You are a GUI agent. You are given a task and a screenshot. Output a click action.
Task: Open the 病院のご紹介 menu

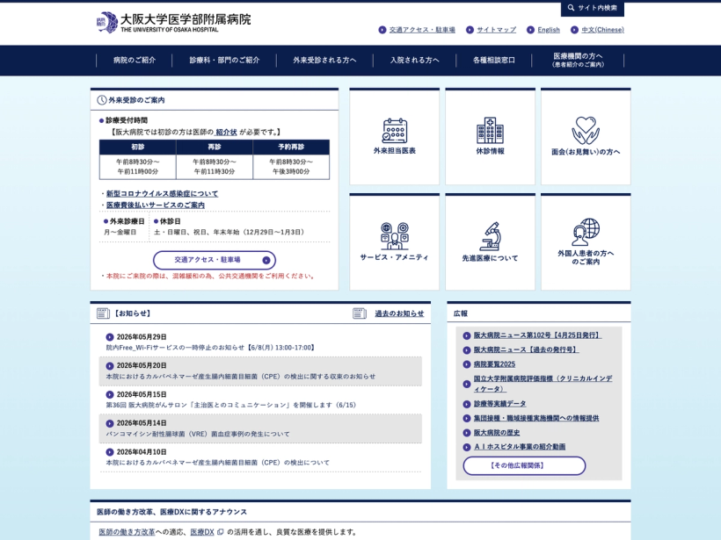pos(135,61)
